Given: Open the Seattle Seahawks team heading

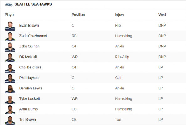Looking at the screenshot, I should (x=33, y=4).
